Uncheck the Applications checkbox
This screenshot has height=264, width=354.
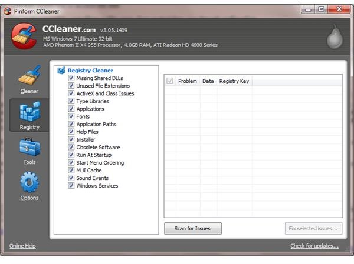coord(71,108)
